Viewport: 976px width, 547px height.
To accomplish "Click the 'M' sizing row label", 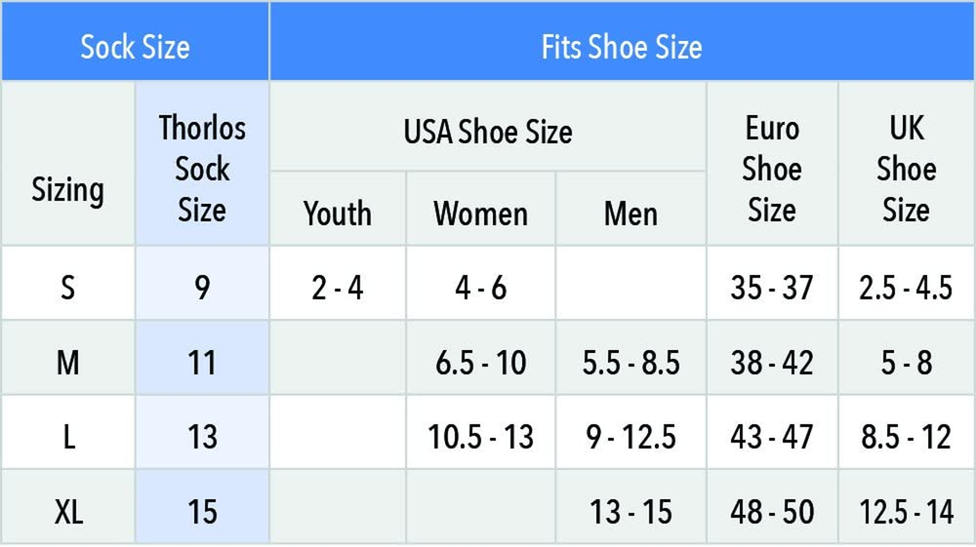I will tap(67, 363).
